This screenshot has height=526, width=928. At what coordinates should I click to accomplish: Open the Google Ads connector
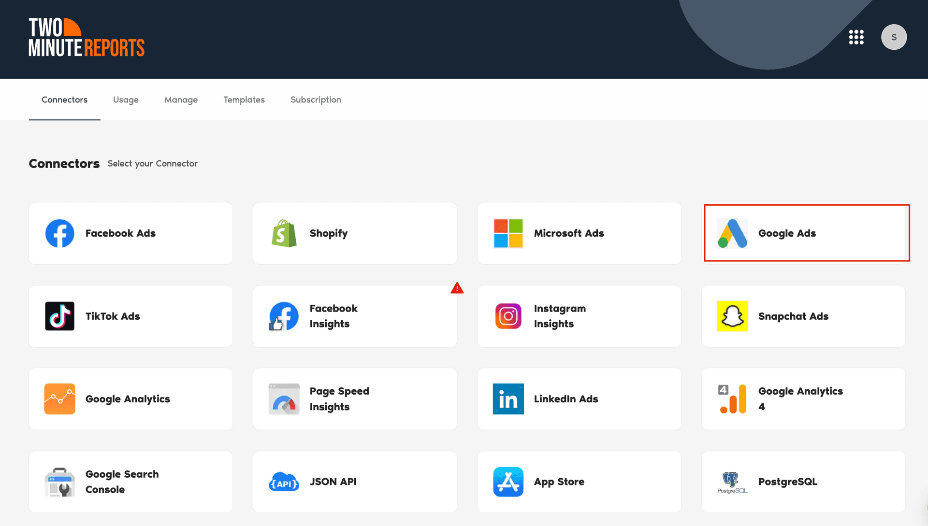[806, 233]
